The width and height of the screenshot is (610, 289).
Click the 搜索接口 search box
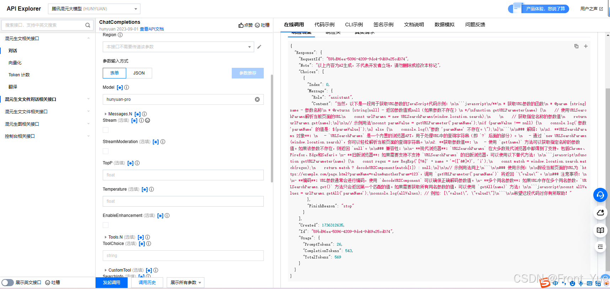tap(48, 25)
